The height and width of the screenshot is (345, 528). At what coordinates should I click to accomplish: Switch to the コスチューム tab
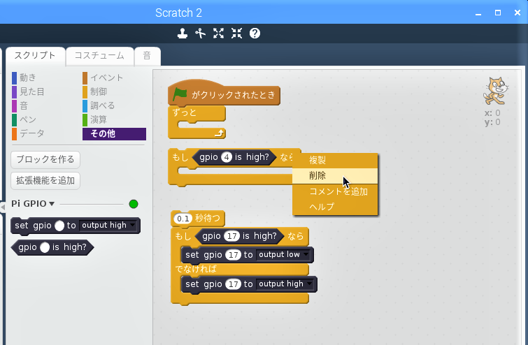click(100, 55)
